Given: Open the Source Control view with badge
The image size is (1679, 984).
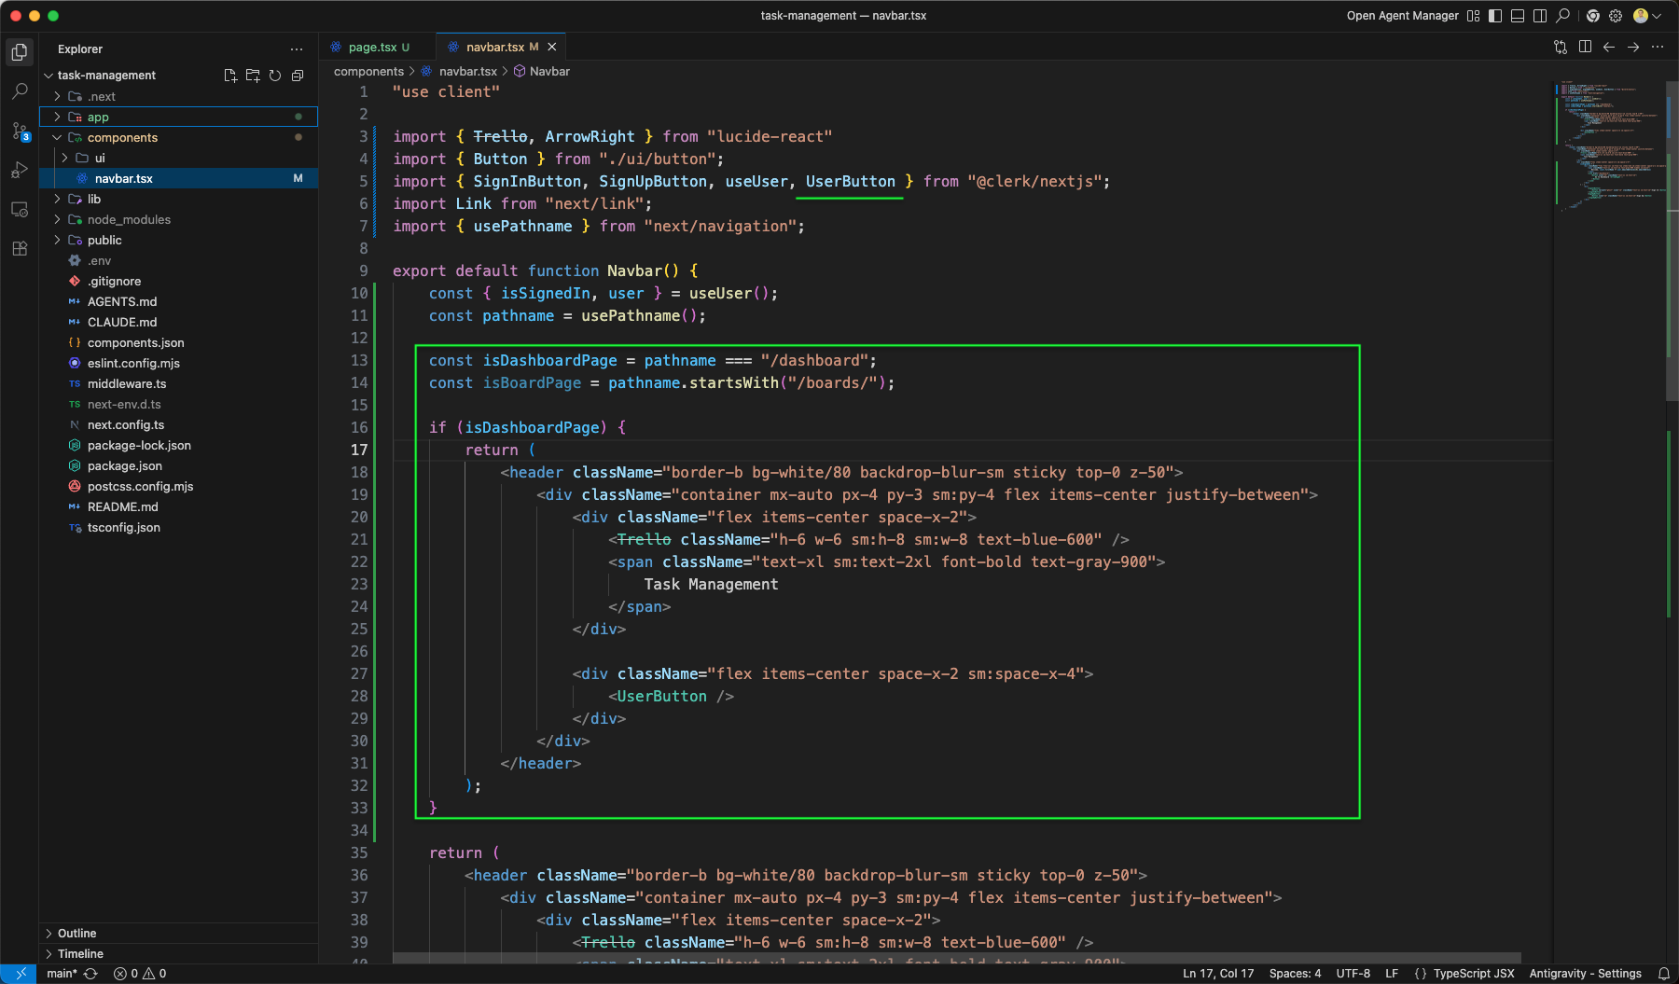Looking at the screenshot, I should pos(20,131).
